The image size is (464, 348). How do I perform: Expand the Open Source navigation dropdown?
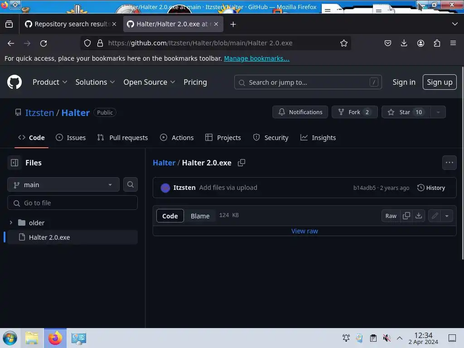[149, 82]
